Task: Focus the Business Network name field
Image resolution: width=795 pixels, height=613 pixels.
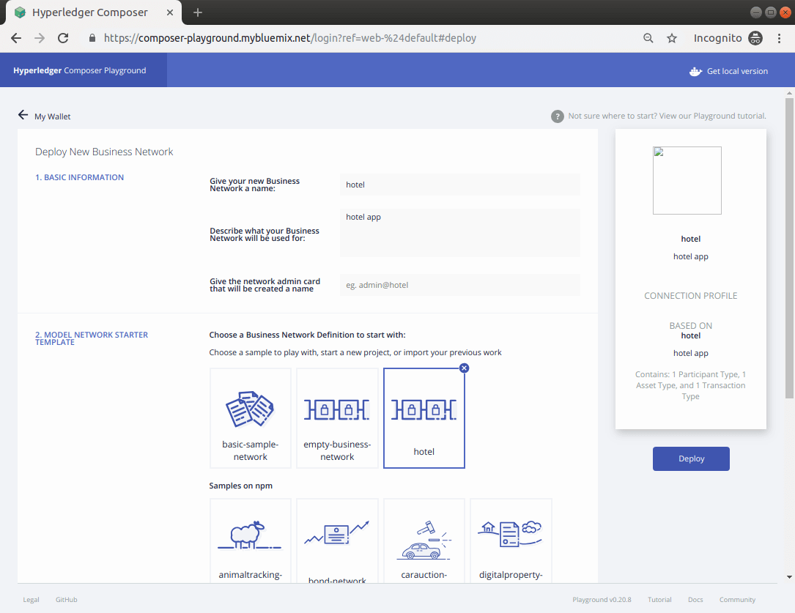Action: click(x=460, y=185)
